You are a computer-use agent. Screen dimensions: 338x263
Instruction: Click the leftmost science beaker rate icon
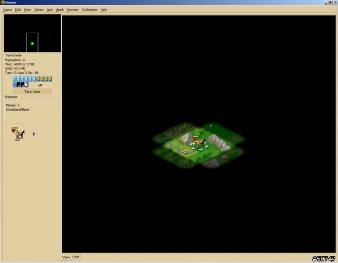click(x=14, y=79)
